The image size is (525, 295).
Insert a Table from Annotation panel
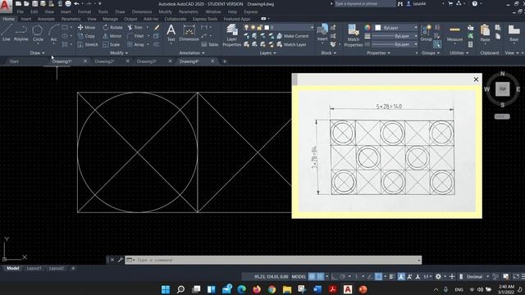(210, 44)
